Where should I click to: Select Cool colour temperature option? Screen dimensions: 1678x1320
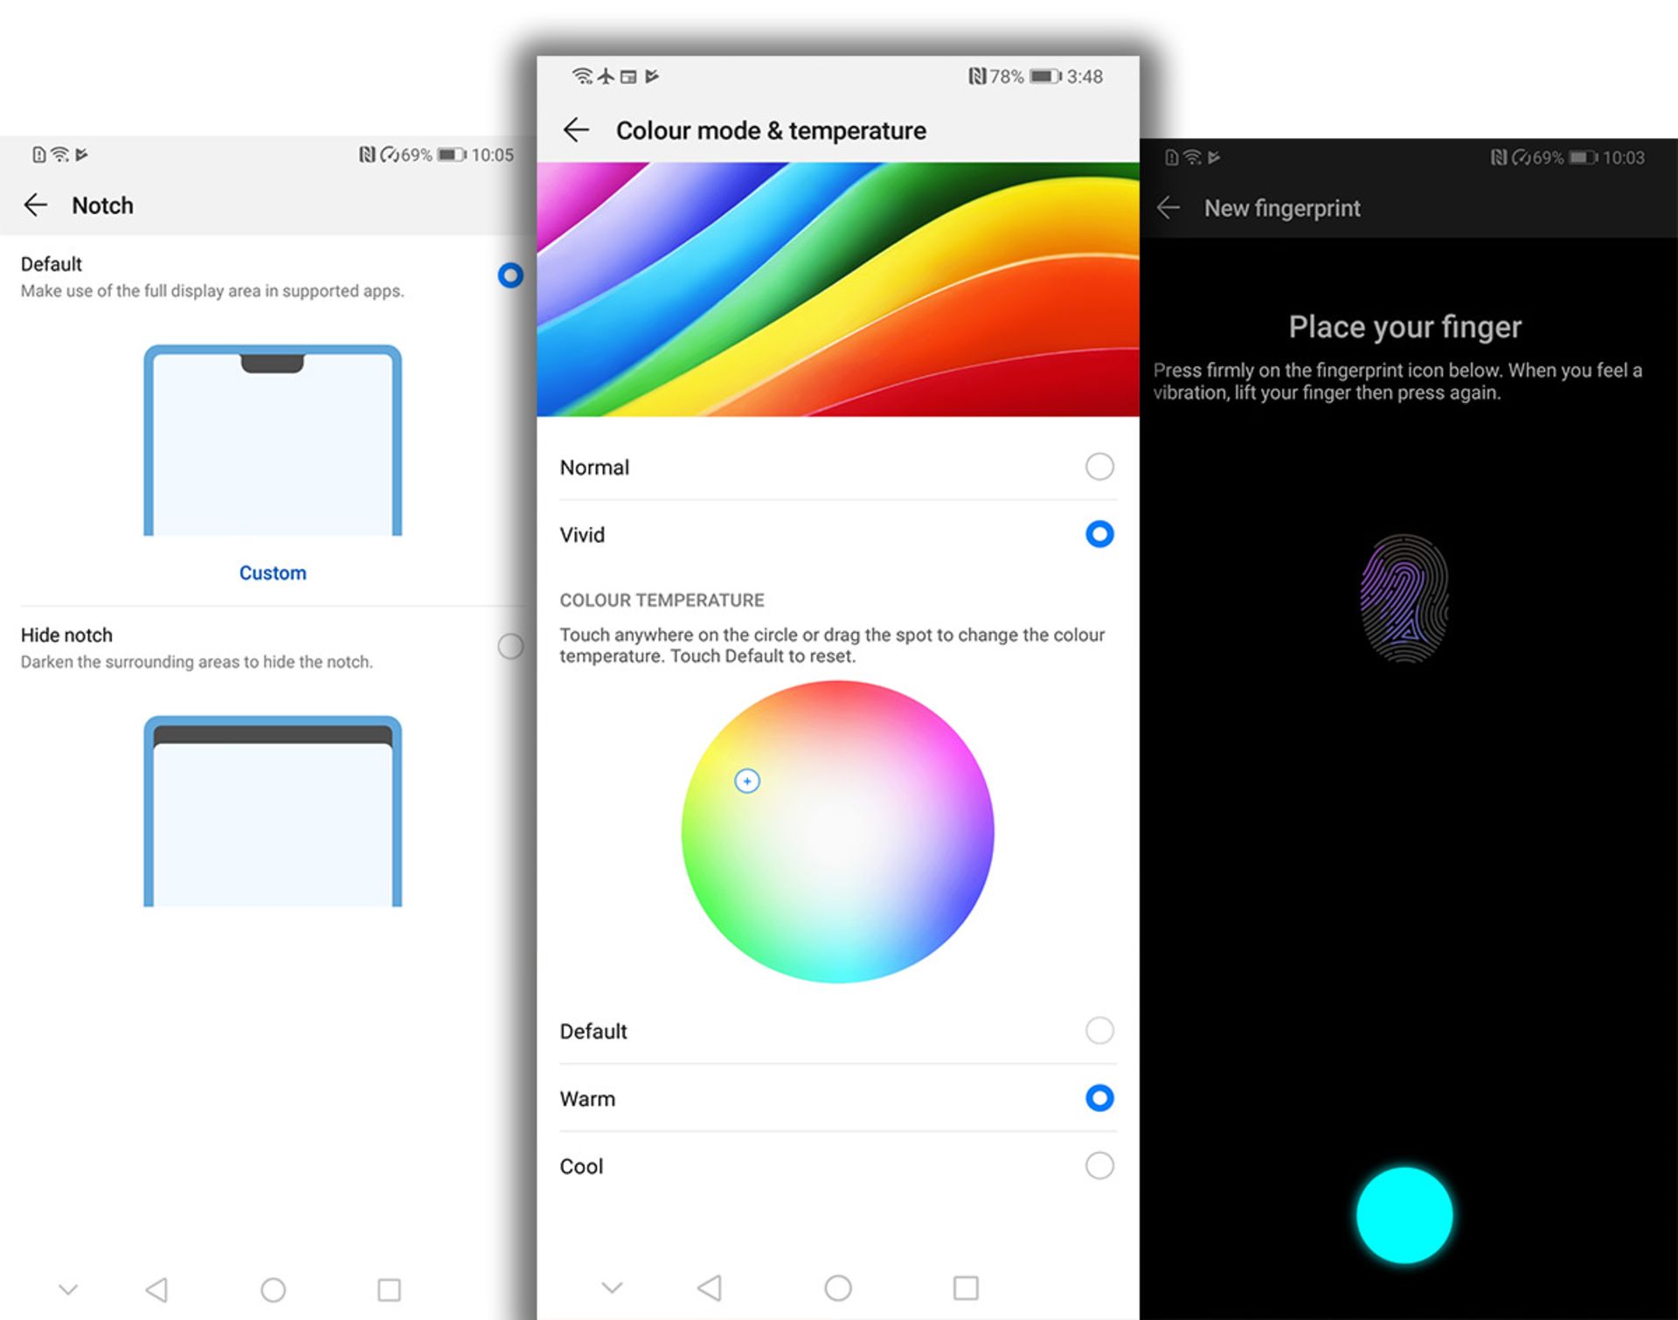1099,1165
